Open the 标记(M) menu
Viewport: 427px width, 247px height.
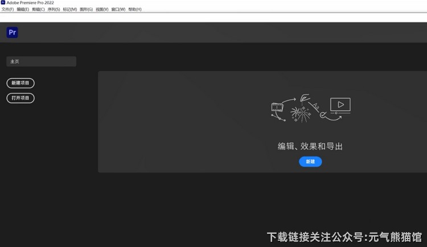click(69, 10)
